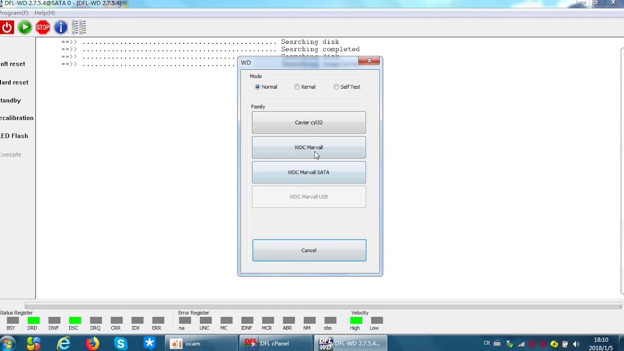Open Firefox from the taskbar

click(x=92, y=344)
